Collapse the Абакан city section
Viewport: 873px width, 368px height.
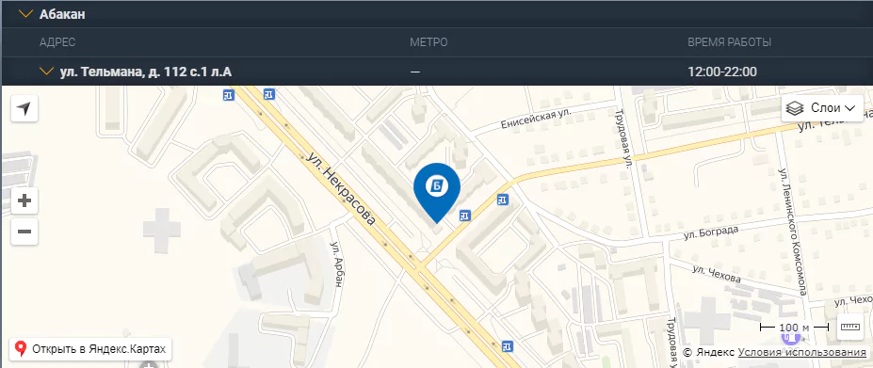click(25, 14)
